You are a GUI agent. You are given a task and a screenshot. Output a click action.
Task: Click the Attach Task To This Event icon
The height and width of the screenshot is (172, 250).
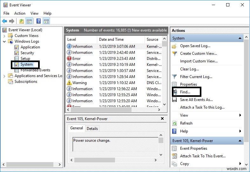(x=175, y=156)
